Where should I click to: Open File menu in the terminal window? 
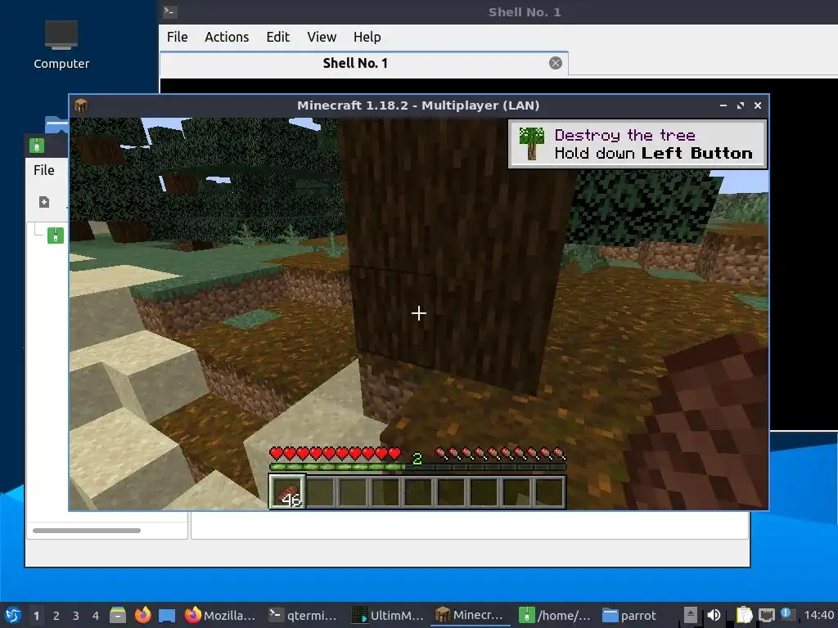click(x=177, y=37)
